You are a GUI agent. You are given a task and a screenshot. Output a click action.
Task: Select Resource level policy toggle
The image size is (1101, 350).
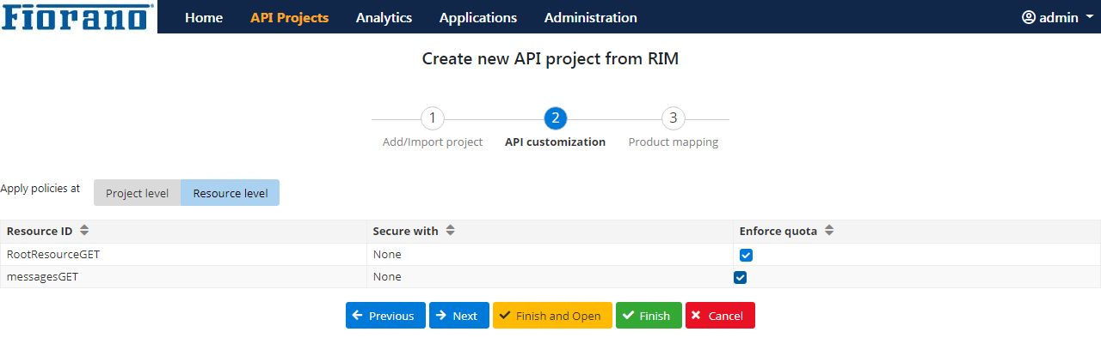click(x=231, y=193)
